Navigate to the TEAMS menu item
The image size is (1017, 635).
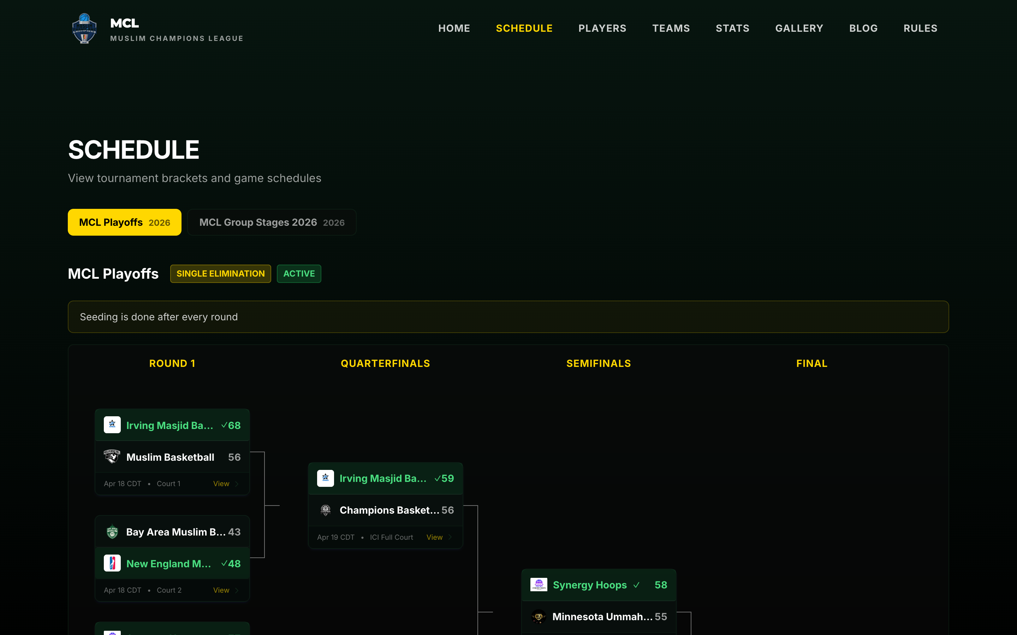click(671, 28)
